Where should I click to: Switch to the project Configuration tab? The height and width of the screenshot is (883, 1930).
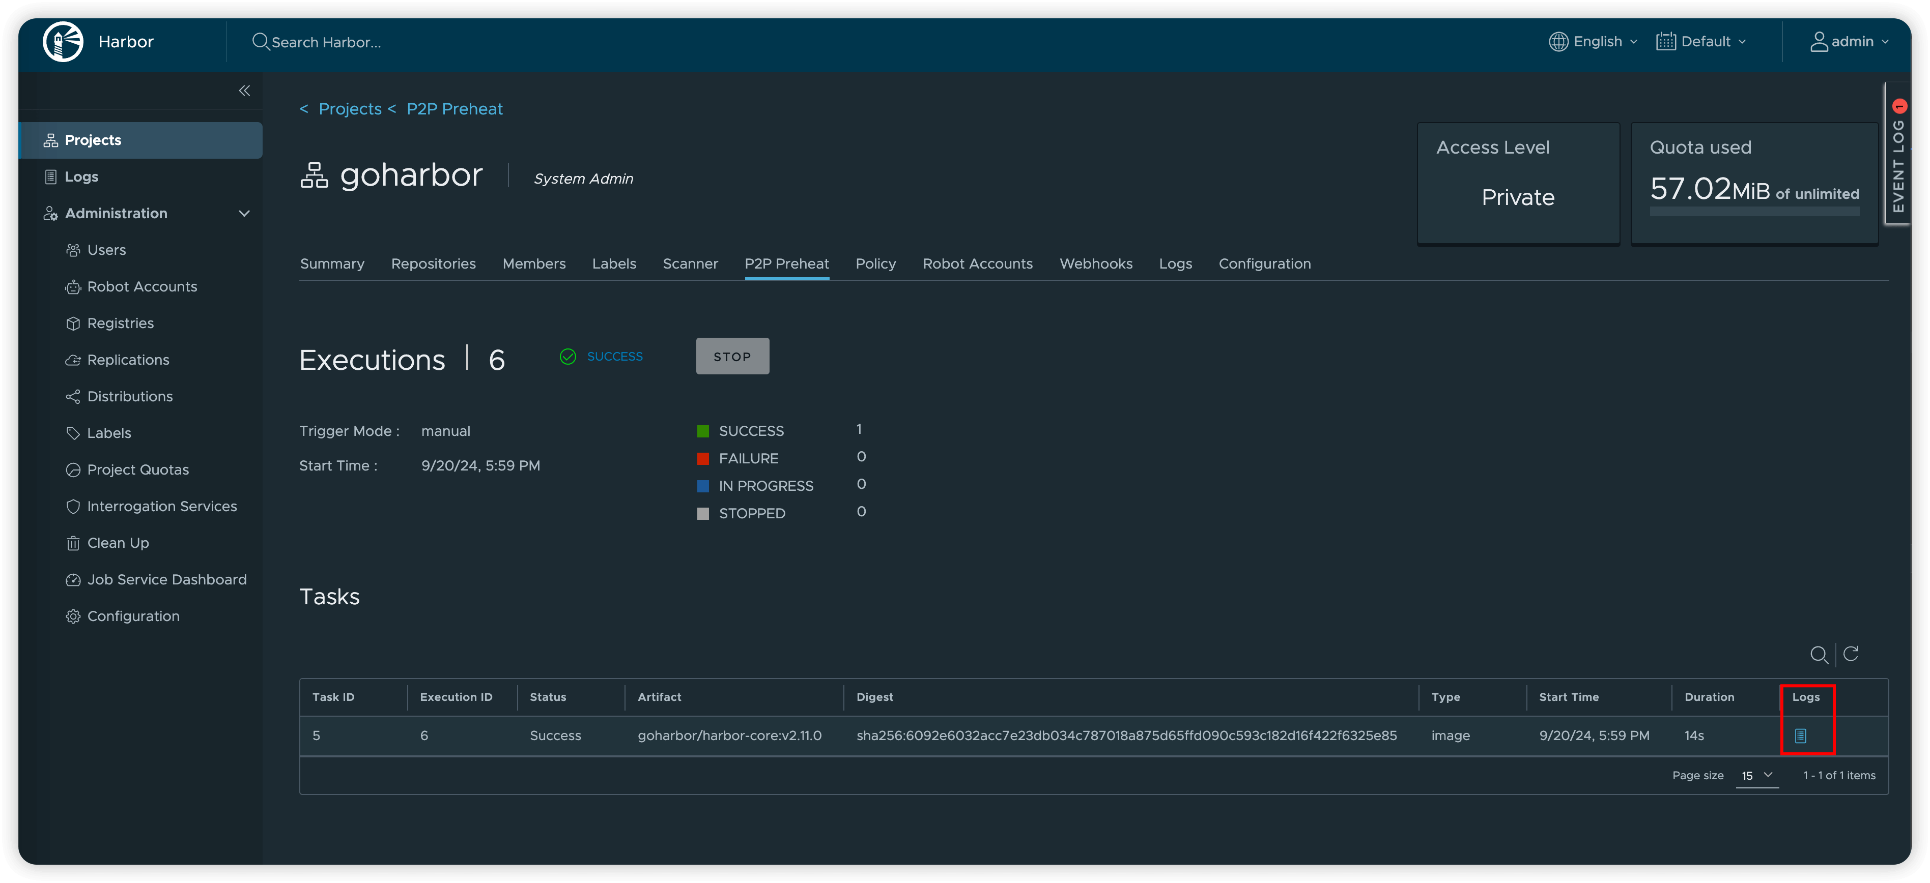pos(1264,264)
